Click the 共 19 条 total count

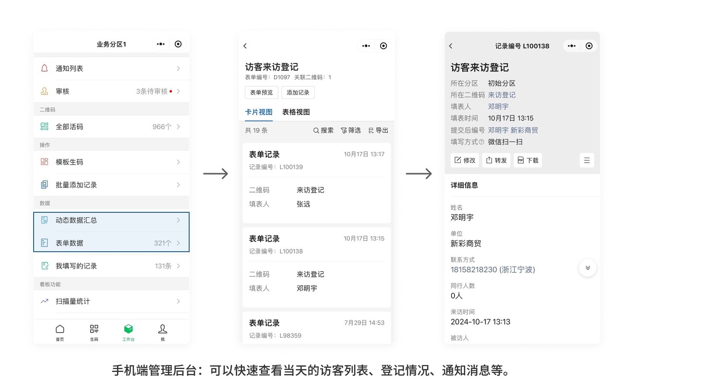point(256,130)
